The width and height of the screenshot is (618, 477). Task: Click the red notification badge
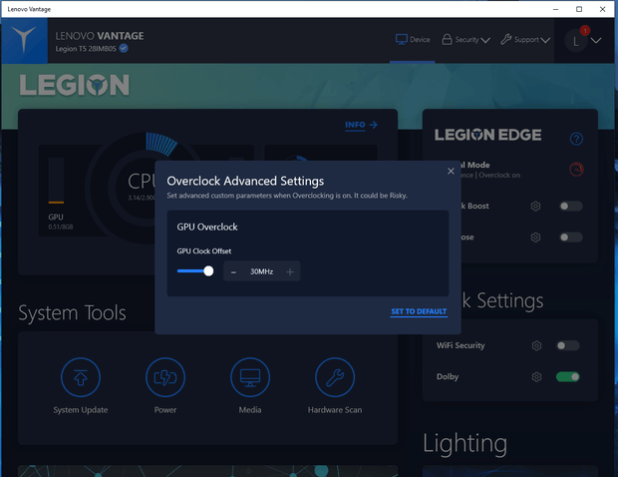point(585,30)
